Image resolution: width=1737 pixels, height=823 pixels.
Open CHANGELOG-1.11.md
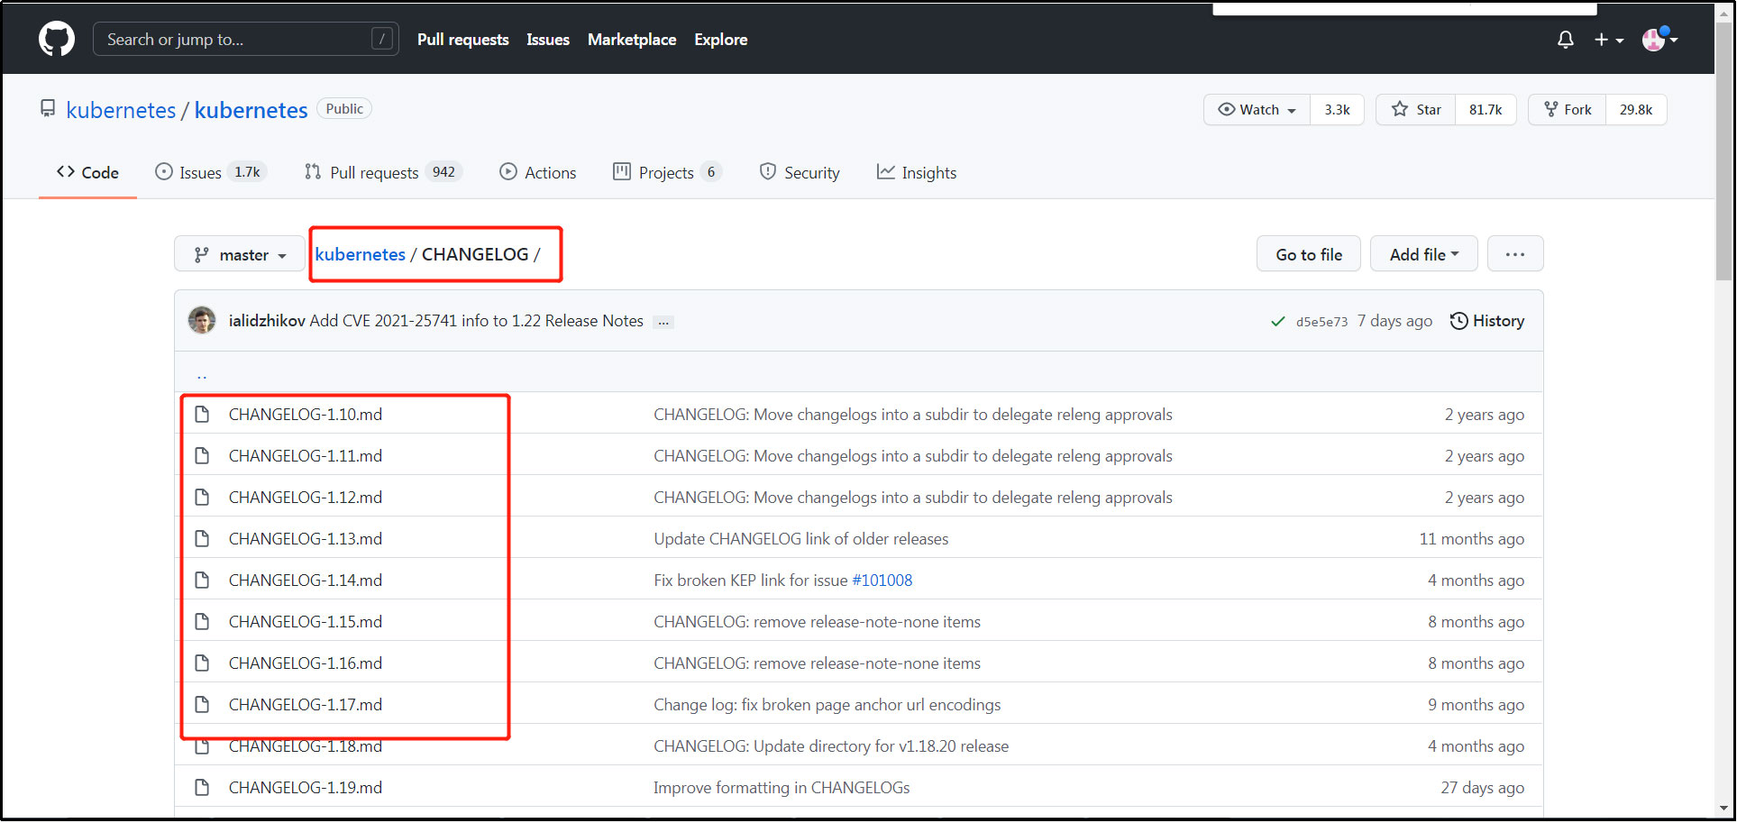point(306,456)
